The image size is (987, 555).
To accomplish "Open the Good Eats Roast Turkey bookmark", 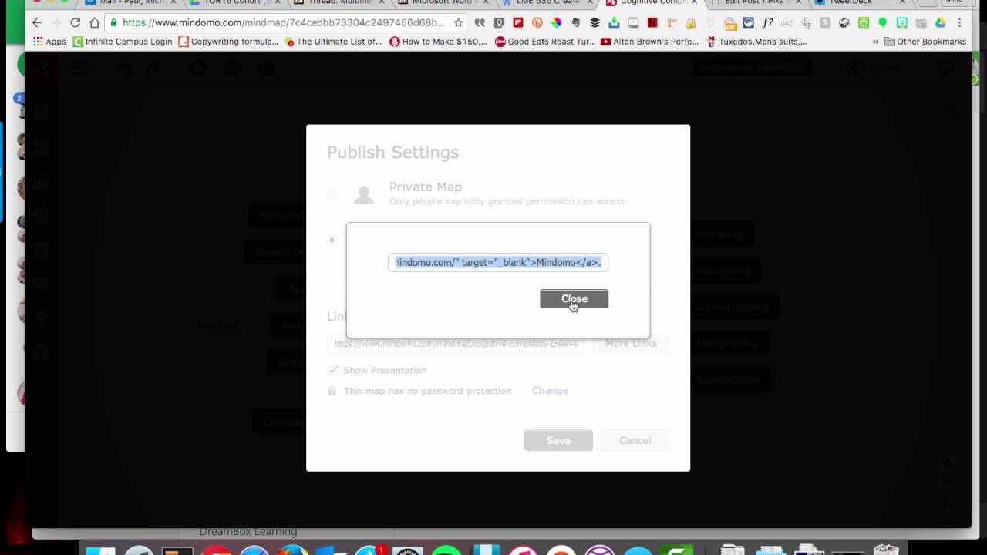I will (x=544, y=42).
